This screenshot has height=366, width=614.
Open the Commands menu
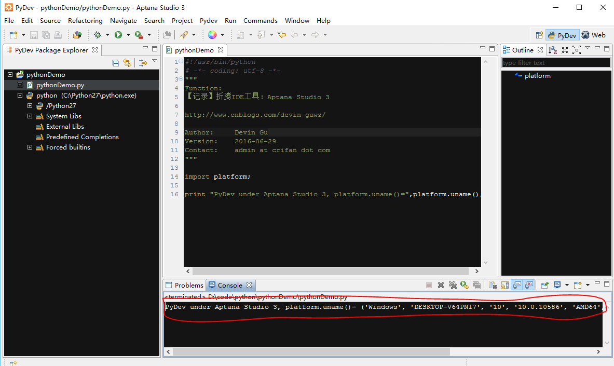point(261,20)
